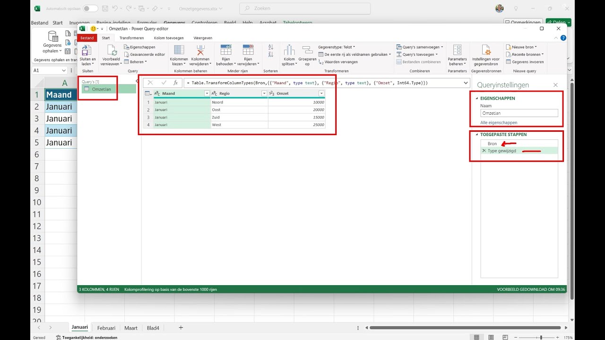Open the Recente bronnen dropdown

[525, 54]
